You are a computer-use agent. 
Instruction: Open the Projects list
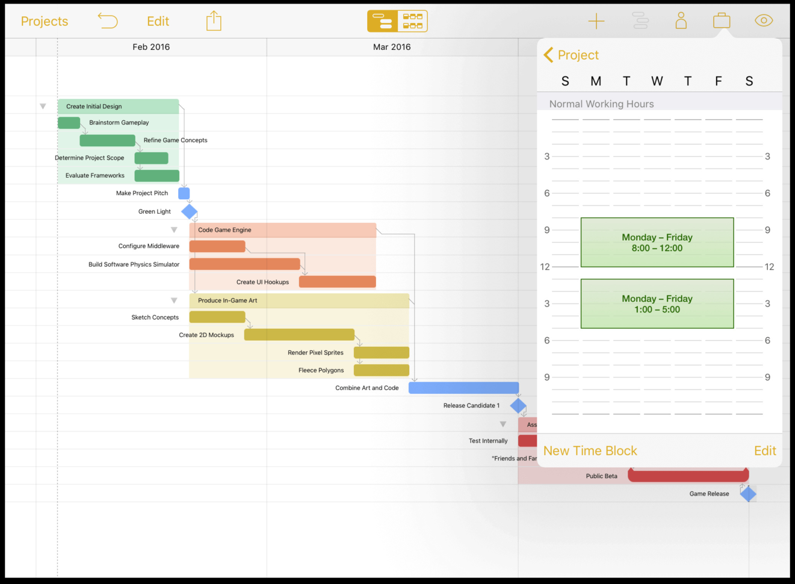click(44, 20)
